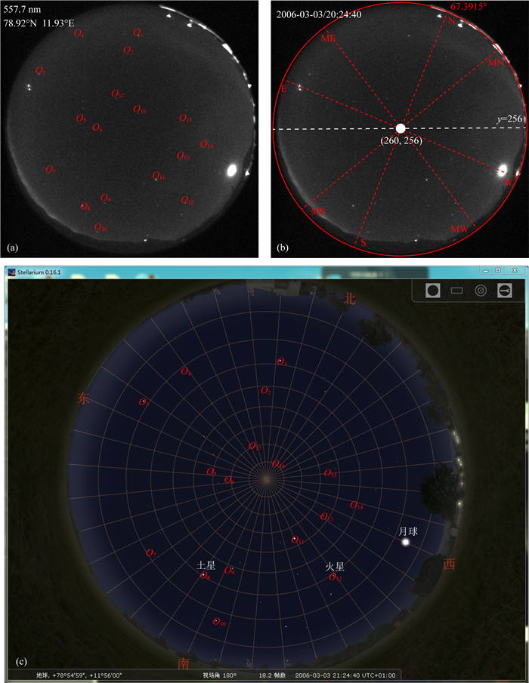This screenshot has height=683, width=529.
Task: Click the zenith center of Stellarium grid
Action: click(264, 477)
